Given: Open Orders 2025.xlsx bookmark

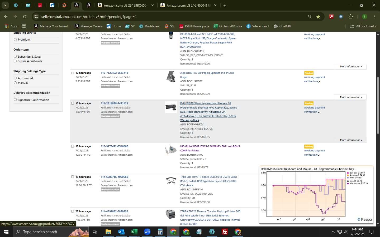Looking at the screenshot, I should (228, 26).
